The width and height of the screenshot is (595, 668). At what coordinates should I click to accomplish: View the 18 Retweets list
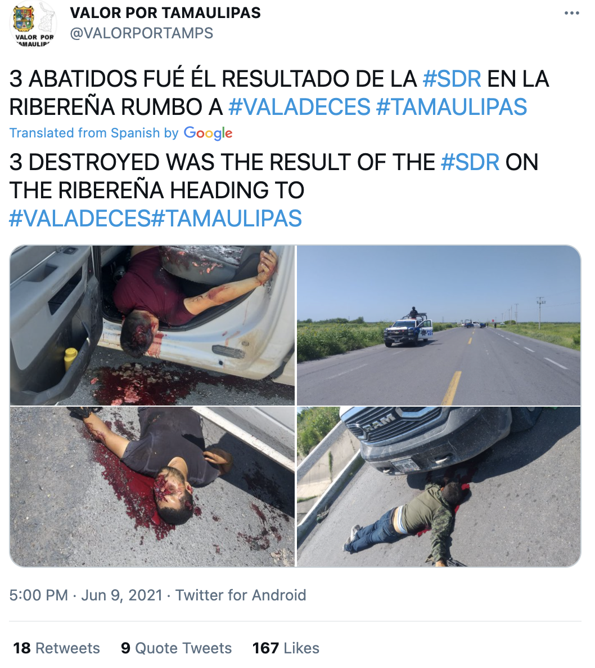pos(57,648)
